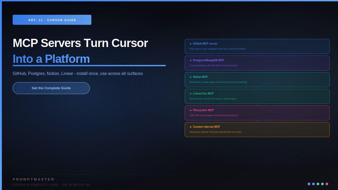The width and height of the screenshot is (338, 190).
Task: Click Read docs, update pages description
Action: [218, 82]
